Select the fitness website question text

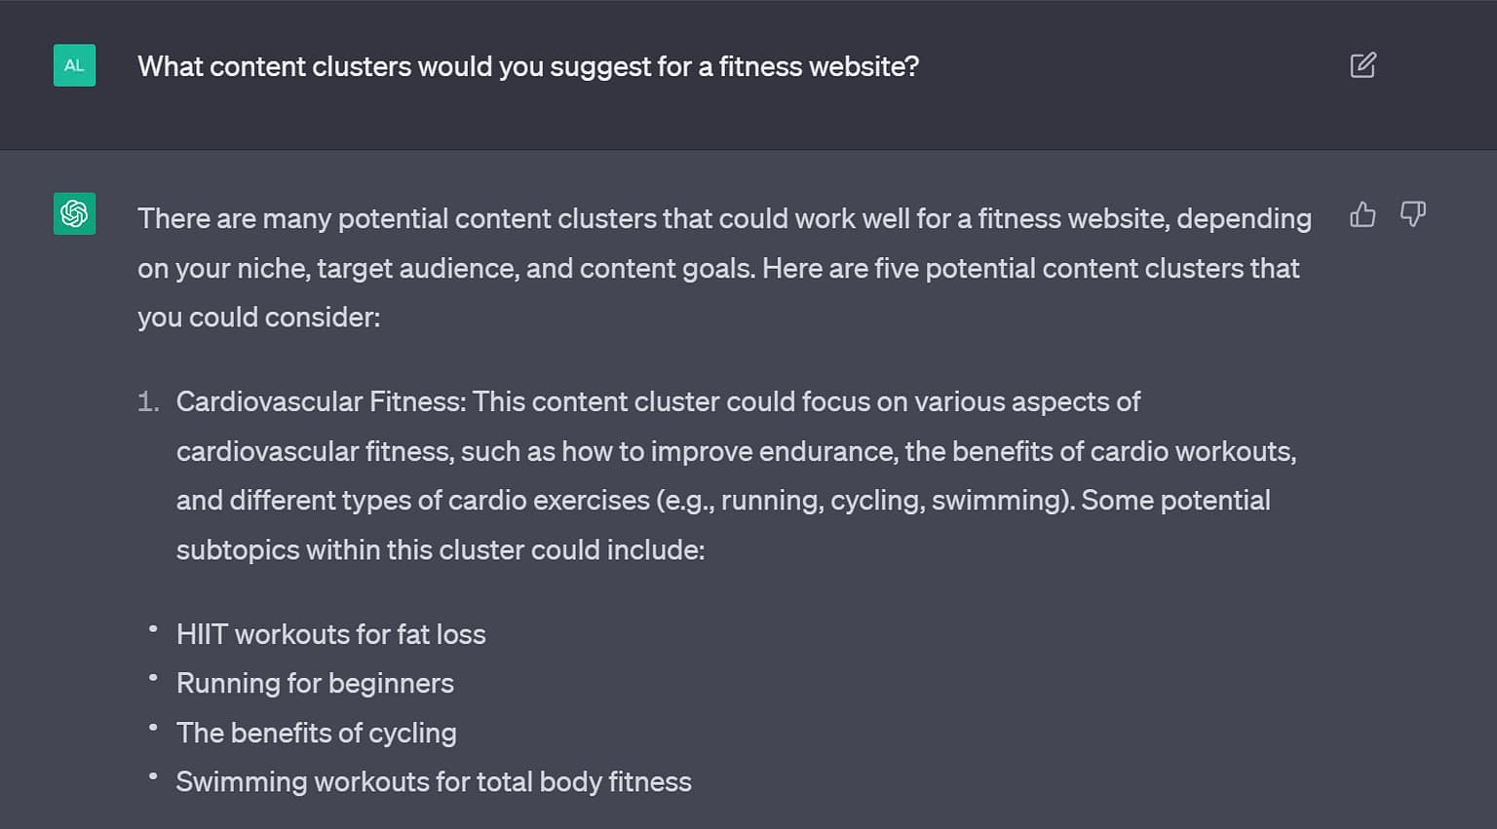pos(529,66)
